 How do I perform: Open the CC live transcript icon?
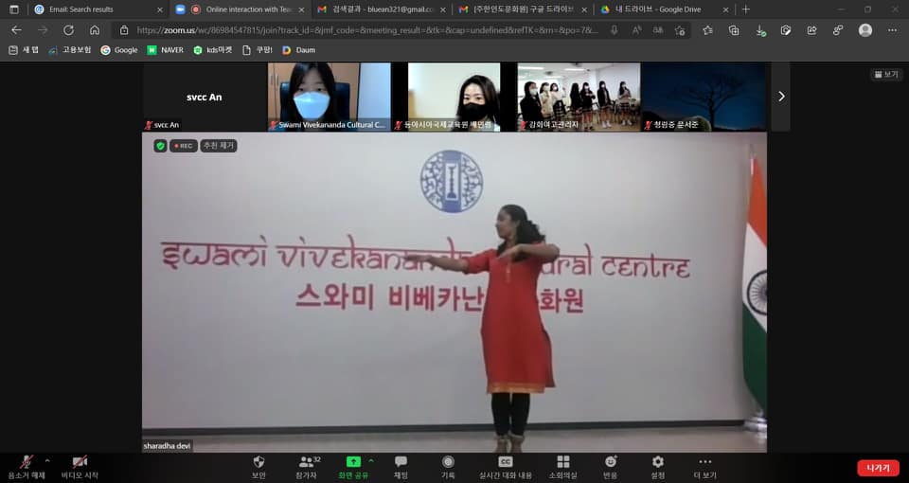coord(505,462)
